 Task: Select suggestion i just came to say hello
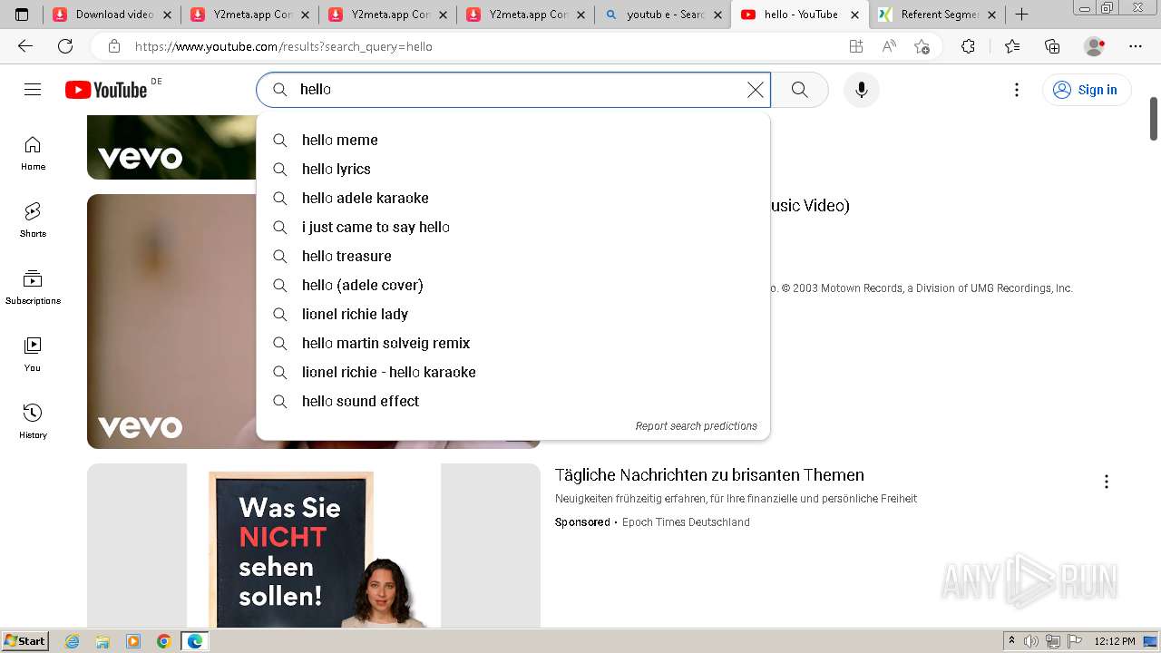click(x=513, y=227)
